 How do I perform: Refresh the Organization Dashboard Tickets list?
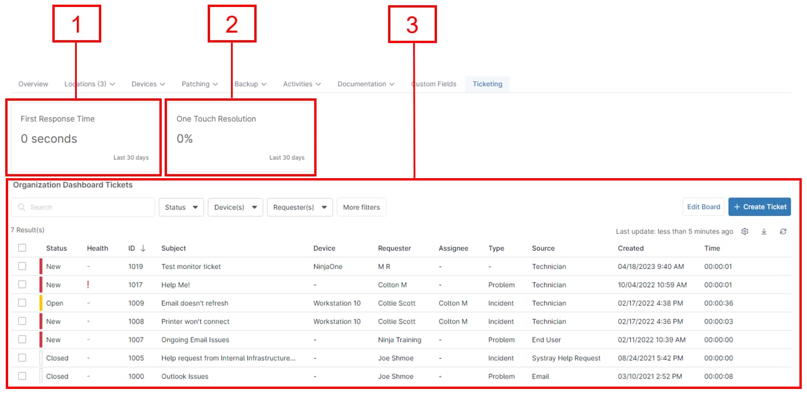pos(783,231)
